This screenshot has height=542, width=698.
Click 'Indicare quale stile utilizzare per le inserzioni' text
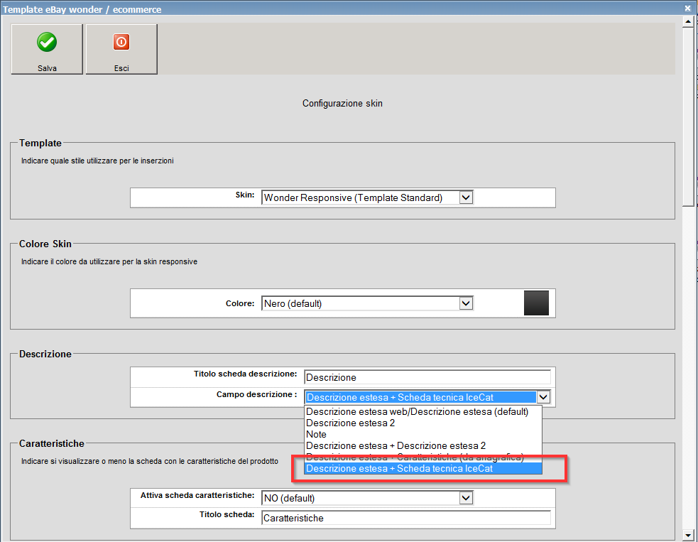coord(97,161)
